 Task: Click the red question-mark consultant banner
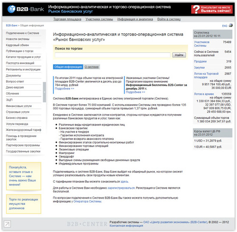point(212,10)
